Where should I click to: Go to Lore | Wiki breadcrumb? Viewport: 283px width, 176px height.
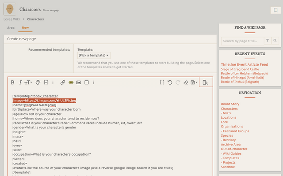[x=11, y=19]
